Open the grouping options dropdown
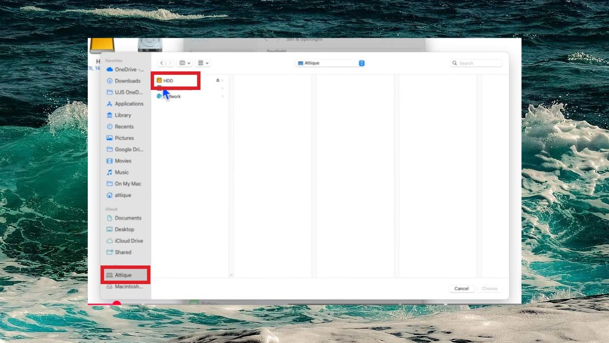This screenshot has height=343, width=609. click(203, 63)
